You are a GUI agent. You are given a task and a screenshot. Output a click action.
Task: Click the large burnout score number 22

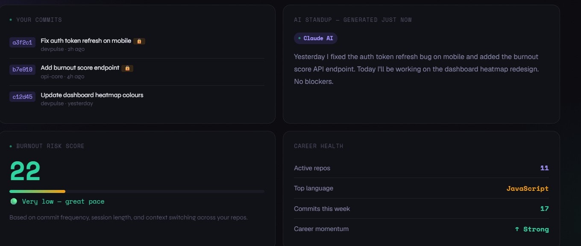coord(25,172)
